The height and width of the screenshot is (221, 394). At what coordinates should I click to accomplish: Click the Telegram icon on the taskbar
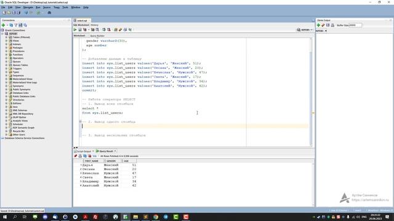pyautogui.click(x=166, y=217)
